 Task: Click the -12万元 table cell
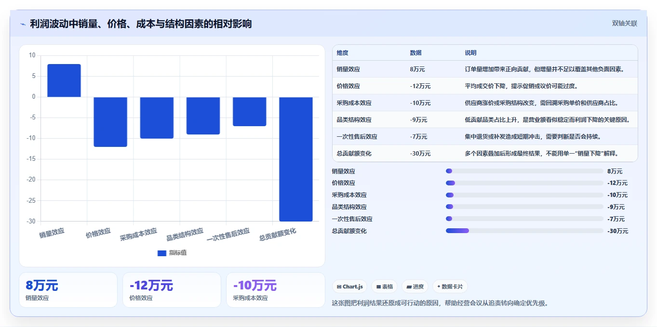click(420, 86)
